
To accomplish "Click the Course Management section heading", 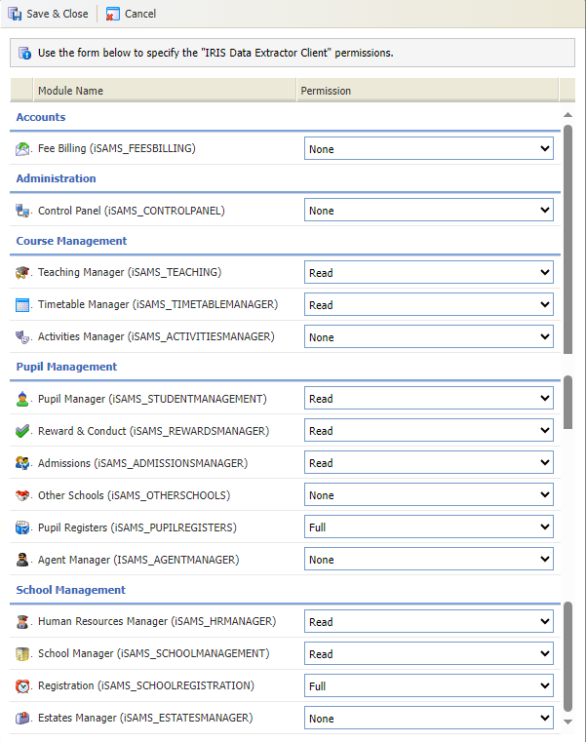I will (x=71, y=242).
